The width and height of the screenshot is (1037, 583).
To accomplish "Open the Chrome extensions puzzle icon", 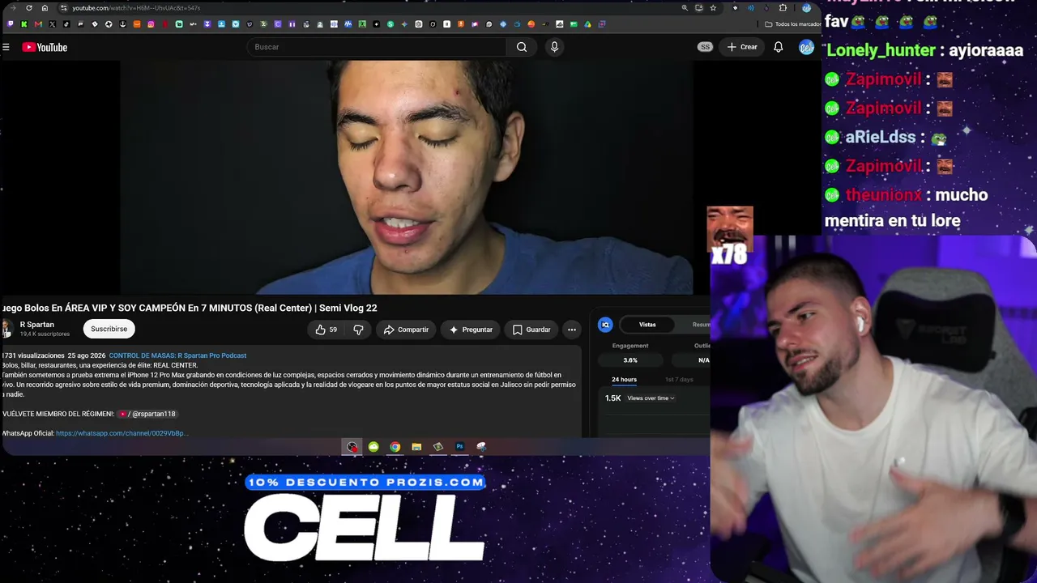I will pyautogui.click(x=783, y=8).
